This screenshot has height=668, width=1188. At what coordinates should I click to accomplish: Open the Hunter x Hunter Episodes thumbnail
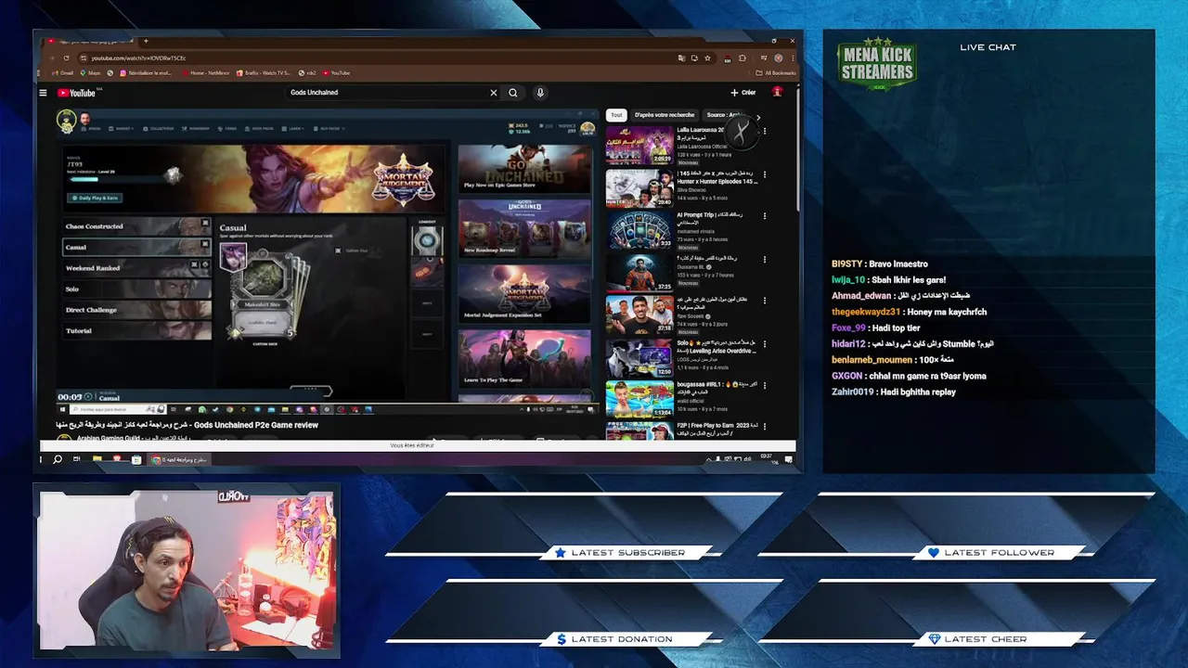[639, 187]
